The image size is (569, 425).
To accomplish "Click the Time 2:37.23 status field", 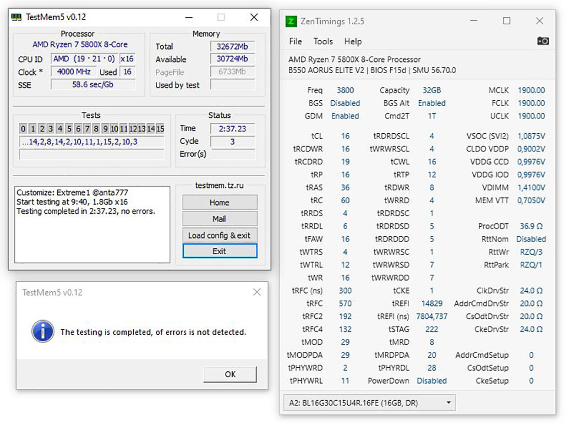I will click(x=233, y=129).
